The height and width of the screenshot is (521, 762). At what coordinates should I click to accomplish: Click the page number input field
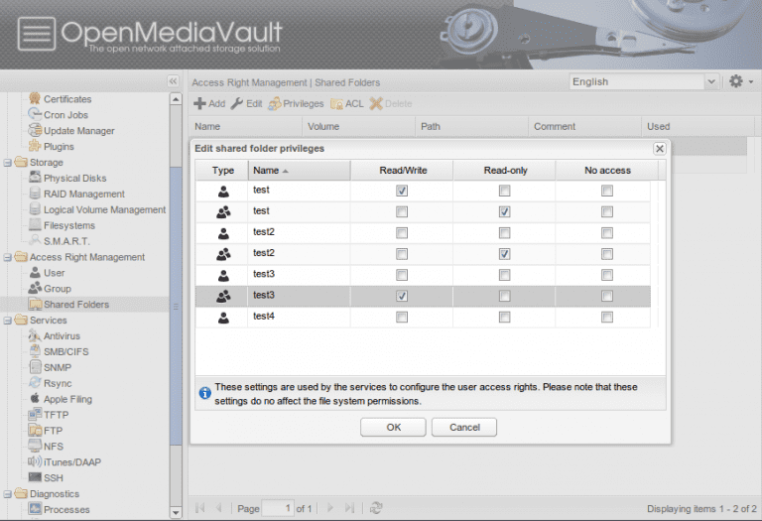pyautogui.click(x=278, y=508)
